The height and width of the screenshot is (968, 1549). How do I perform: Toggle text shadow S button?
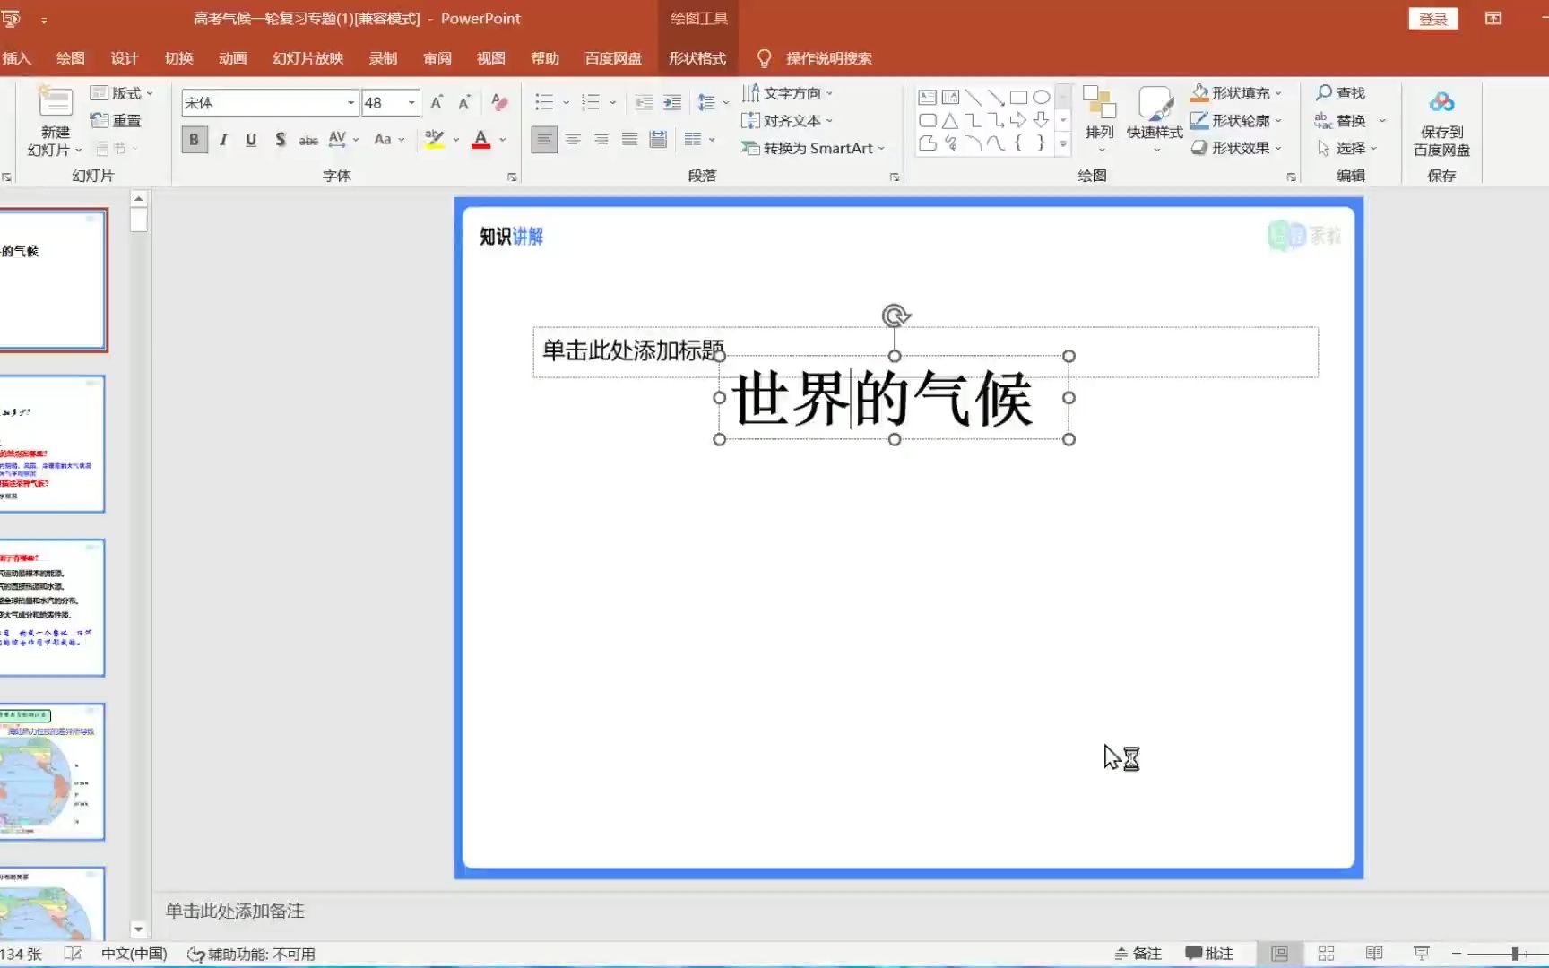tap(281, 140)
